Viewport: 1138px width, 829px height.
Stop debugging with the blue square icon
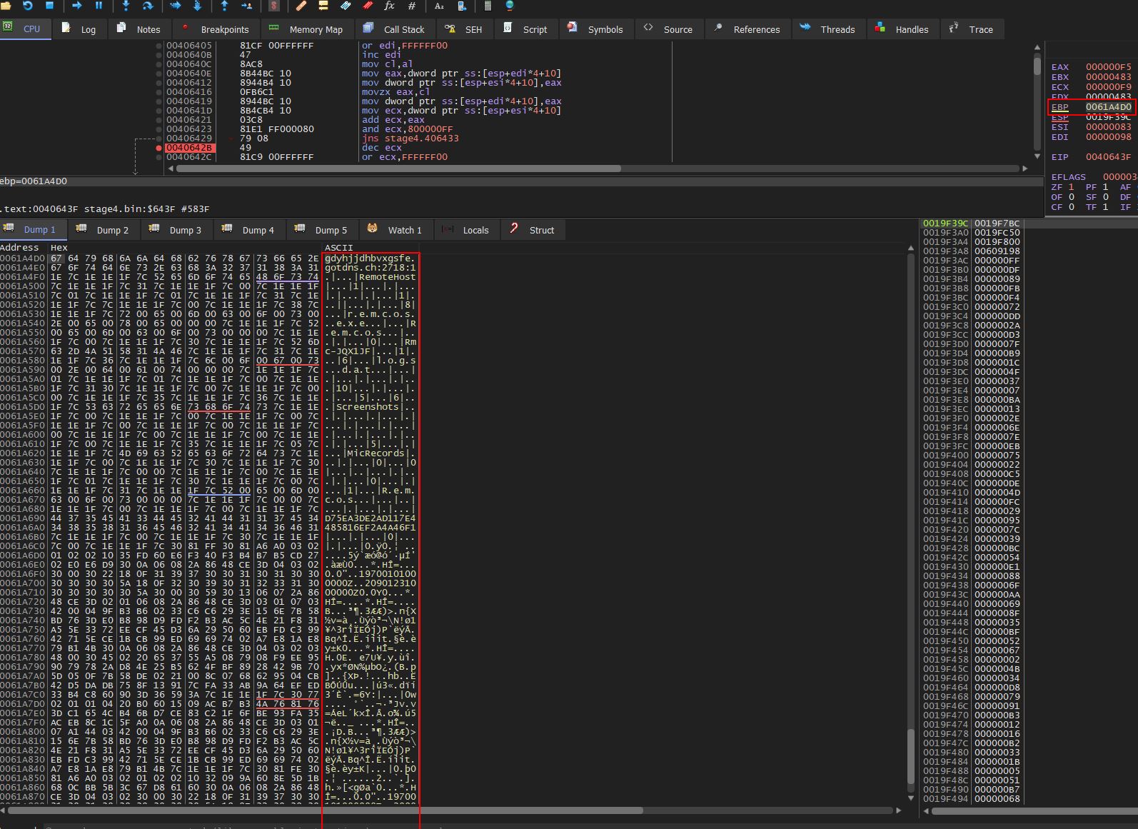point(49,5)
